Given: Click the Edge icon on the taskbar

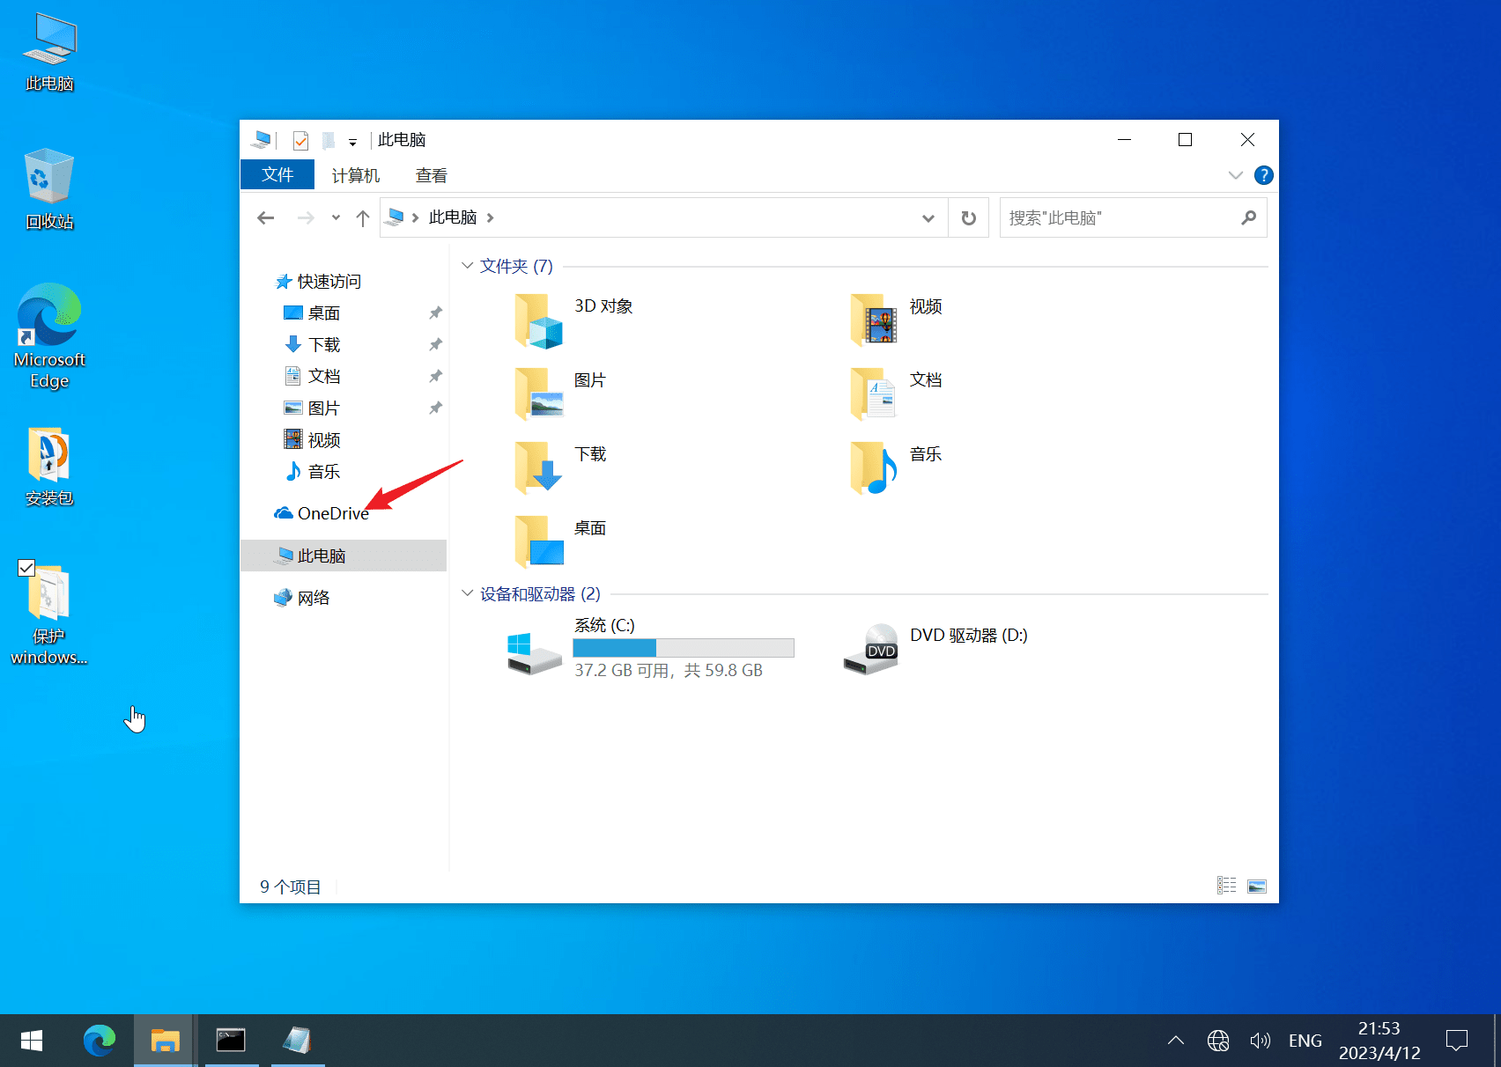Looking at the screenshot, I should (99, 1041).
